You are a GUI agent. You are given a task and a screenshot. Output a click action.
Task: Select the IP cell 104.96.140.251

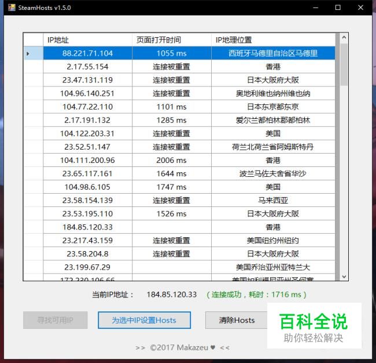(87, 93)
